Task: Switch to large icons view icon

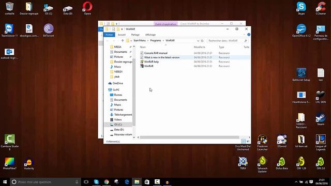Action: (x=248, y=141)
